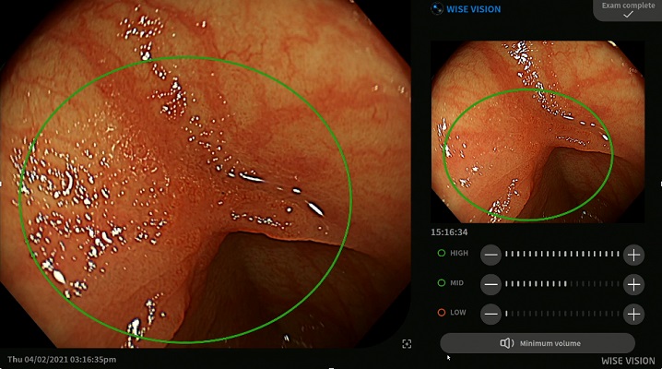Adjust the HIGH level slider bar
This screenshot has height=369, width=662.
(x=562, y=255)
